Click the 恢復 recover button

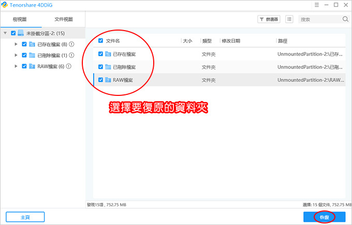click(325, 217)
